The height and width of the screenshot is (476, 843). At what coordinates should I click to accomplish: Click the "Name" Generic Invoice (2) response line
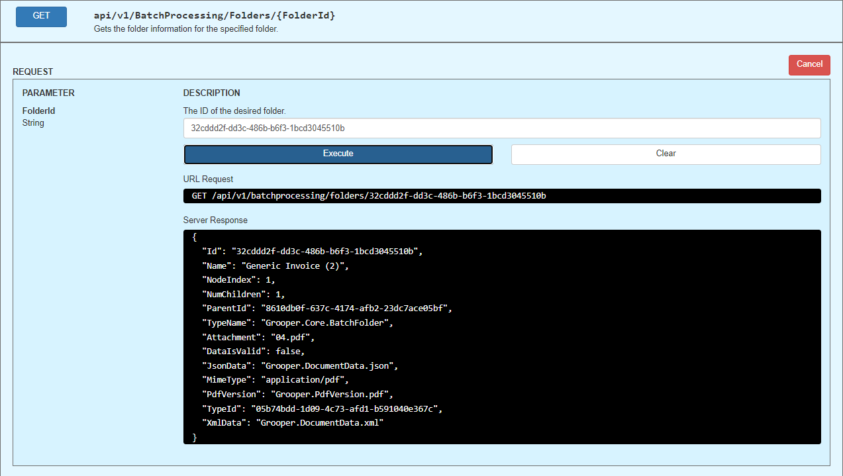pyautogui.click(x=275, y=265)
